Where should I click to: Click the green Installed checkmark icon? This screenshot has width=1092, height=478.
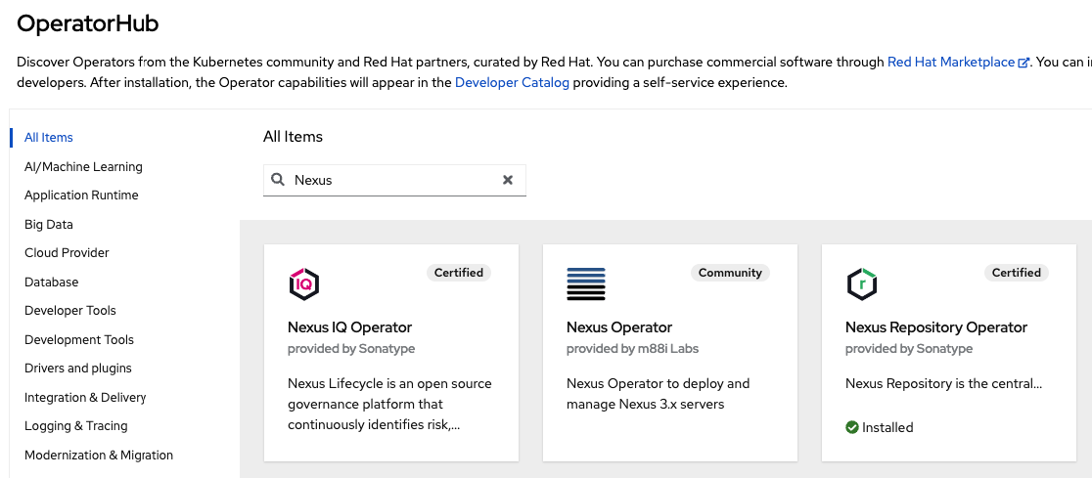click(851, 427)
